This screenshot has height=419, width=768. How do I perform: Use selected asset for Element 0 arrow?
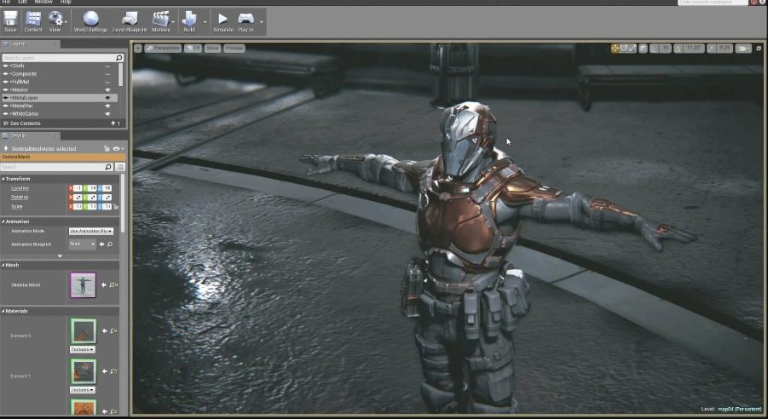tap(104, 331)
